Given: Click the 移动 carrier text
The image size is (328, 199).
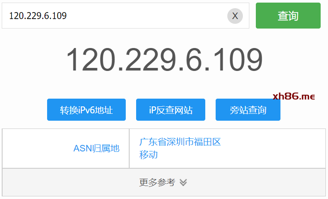Looking at the screenshot, I should pyautogui.click(x=149, y=155).
